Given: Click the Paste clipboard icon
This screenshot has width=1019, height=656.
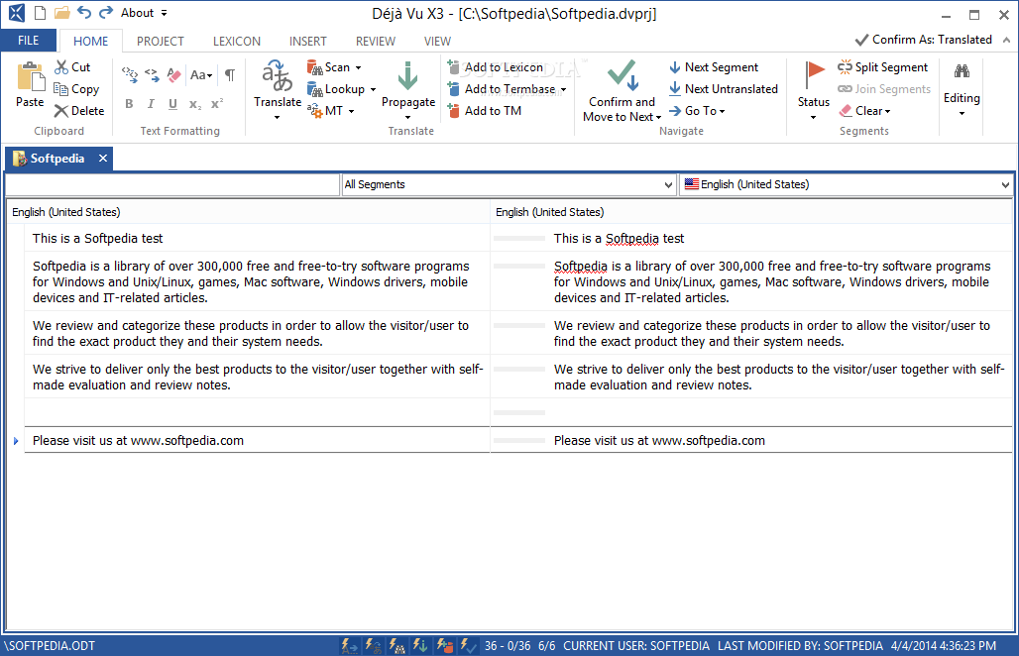Looking at the screenshot, I should point(30,77).
